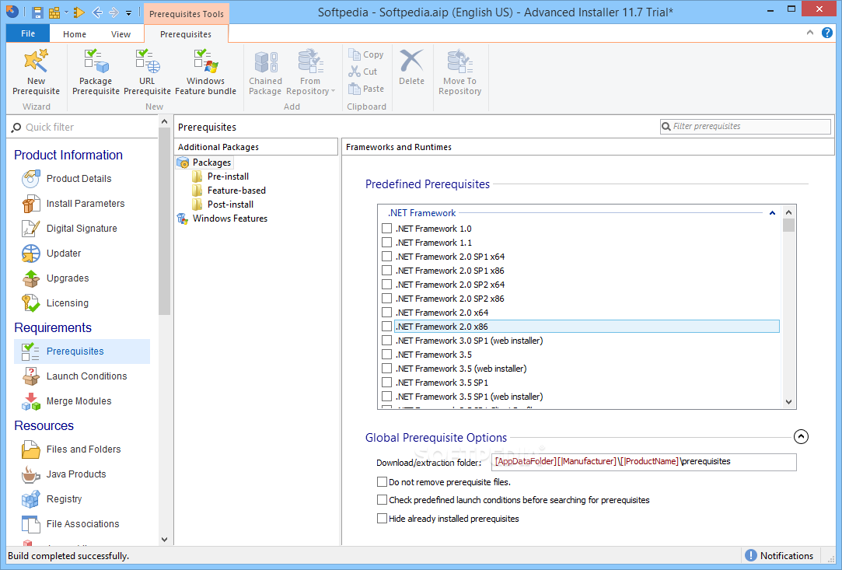842x570 pixels.
Task: Check .NET Framework 1.1
Action: [386, 243]
